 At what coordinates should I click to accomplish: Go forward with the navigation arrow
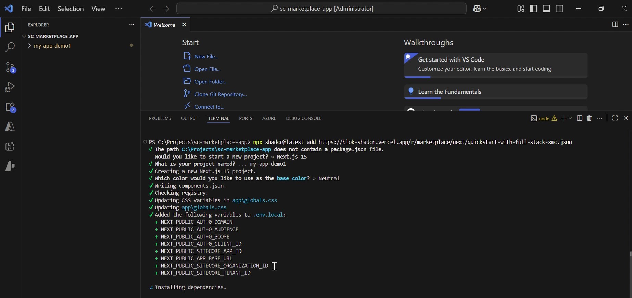166,9
